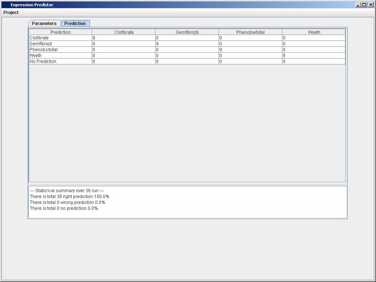Viewport: 376px width, 282px height.
Task: Switch to the Parameters tab
Action: point(44,24)
